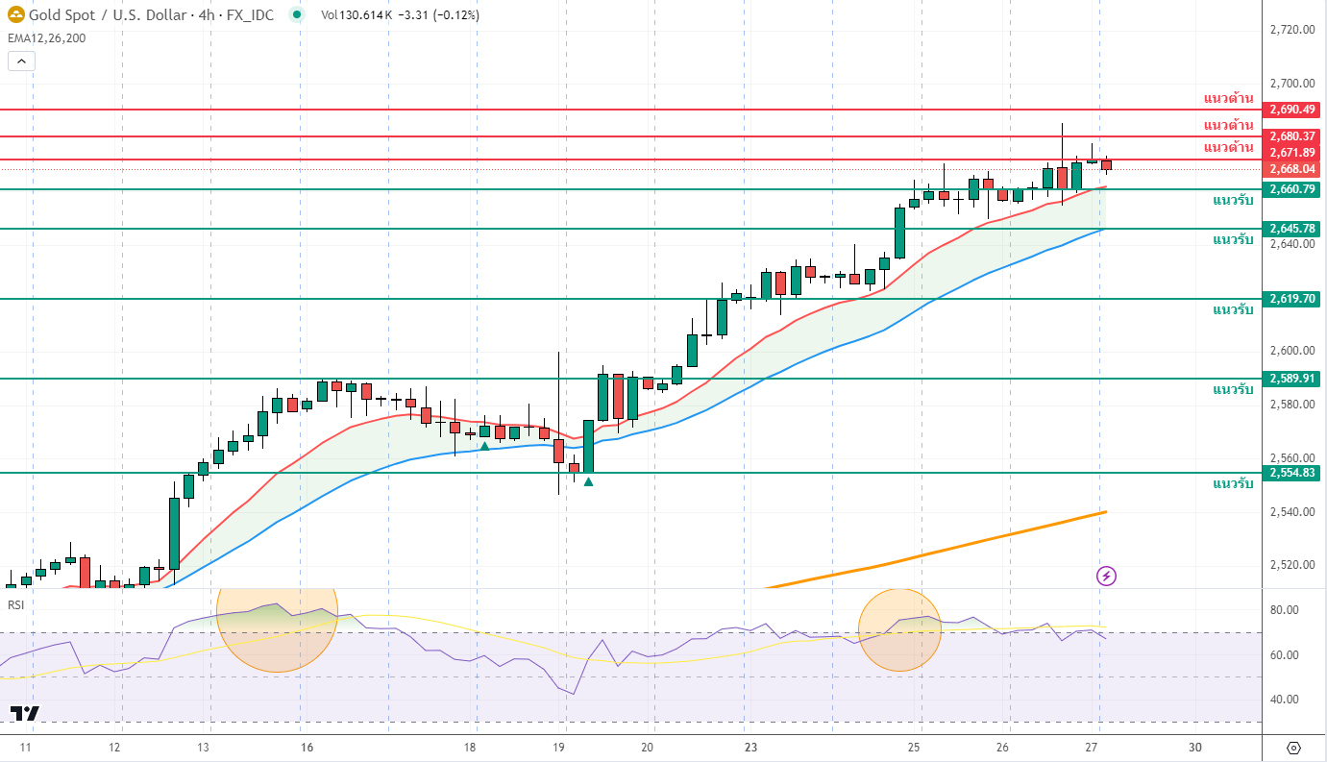
Task: Select the แนวรับ text under 2,660.79
Action: click(1233, 201)
